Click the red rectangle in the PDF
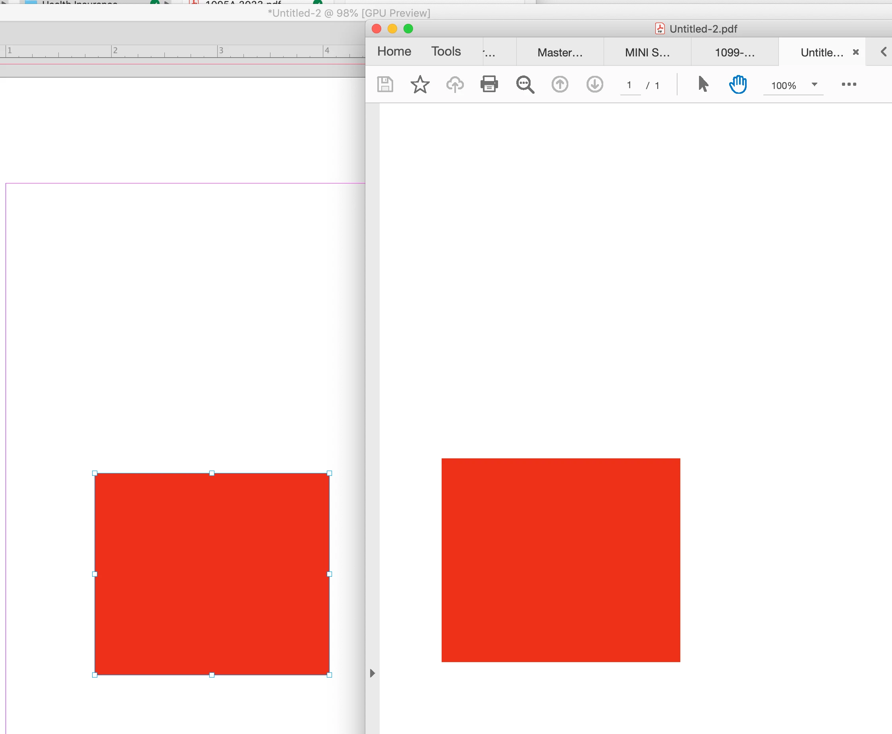Viewport: 892px width, 734px height. tap(560, 560)
